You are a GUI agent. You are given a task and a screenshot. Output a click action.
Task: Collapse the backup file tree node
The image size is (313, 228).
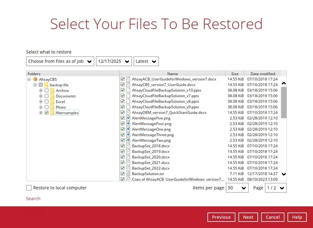point(35,85)
